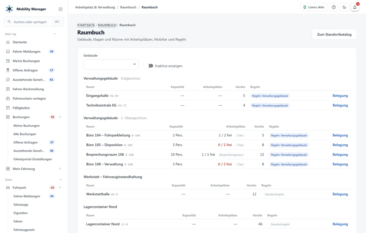
Task: Click the Fälligkeiten calendar icon
Action: (x=8, y=108)
